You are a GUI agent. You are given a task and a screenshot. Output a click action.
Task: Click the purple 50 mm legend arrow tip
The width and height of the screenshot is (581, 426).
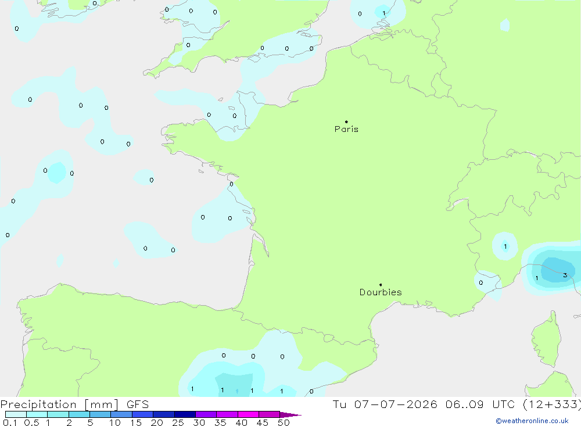[x=290, y=414]
